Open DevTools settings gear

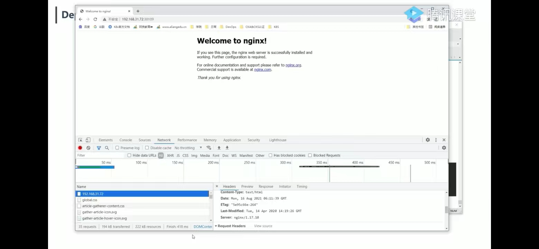click(x=428, y=140)
